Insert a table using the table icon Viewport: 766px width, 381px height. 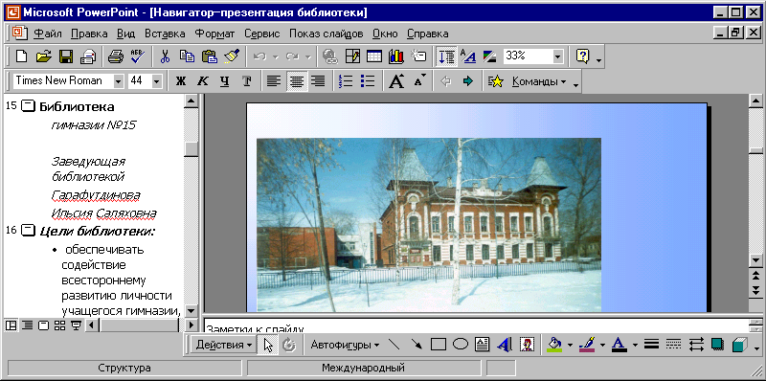pos(374,56)
